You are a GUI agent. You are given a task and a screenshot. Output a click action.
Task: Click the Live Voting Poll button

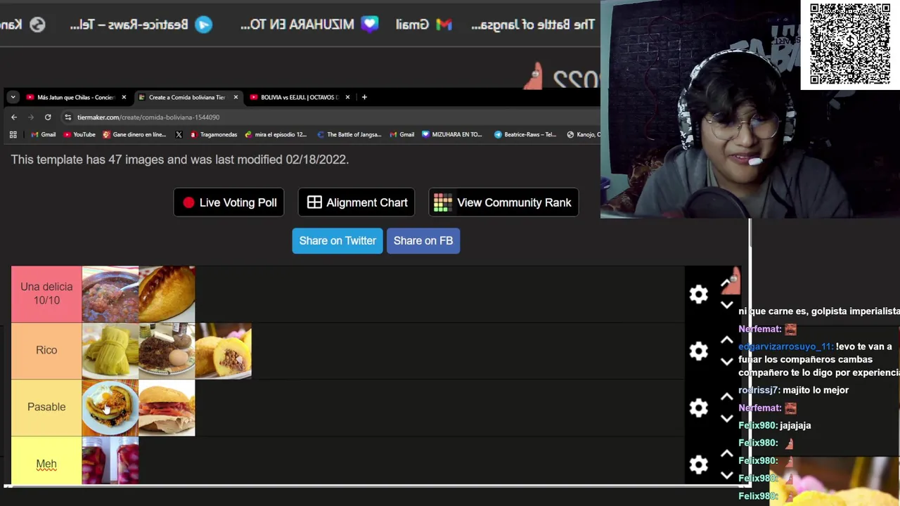[x=229, y=202]
